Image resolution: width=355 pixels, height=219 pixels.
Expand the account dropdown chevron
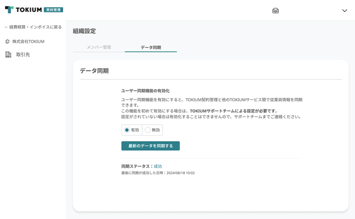(x=344, y=11)
